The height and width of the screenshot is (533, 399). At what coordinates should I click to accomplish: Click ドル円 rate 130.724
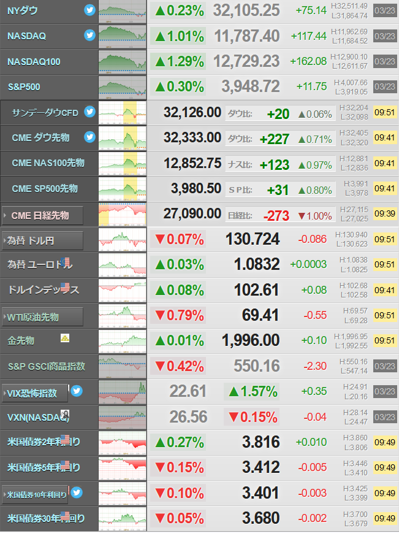click(x=253, y=239)
